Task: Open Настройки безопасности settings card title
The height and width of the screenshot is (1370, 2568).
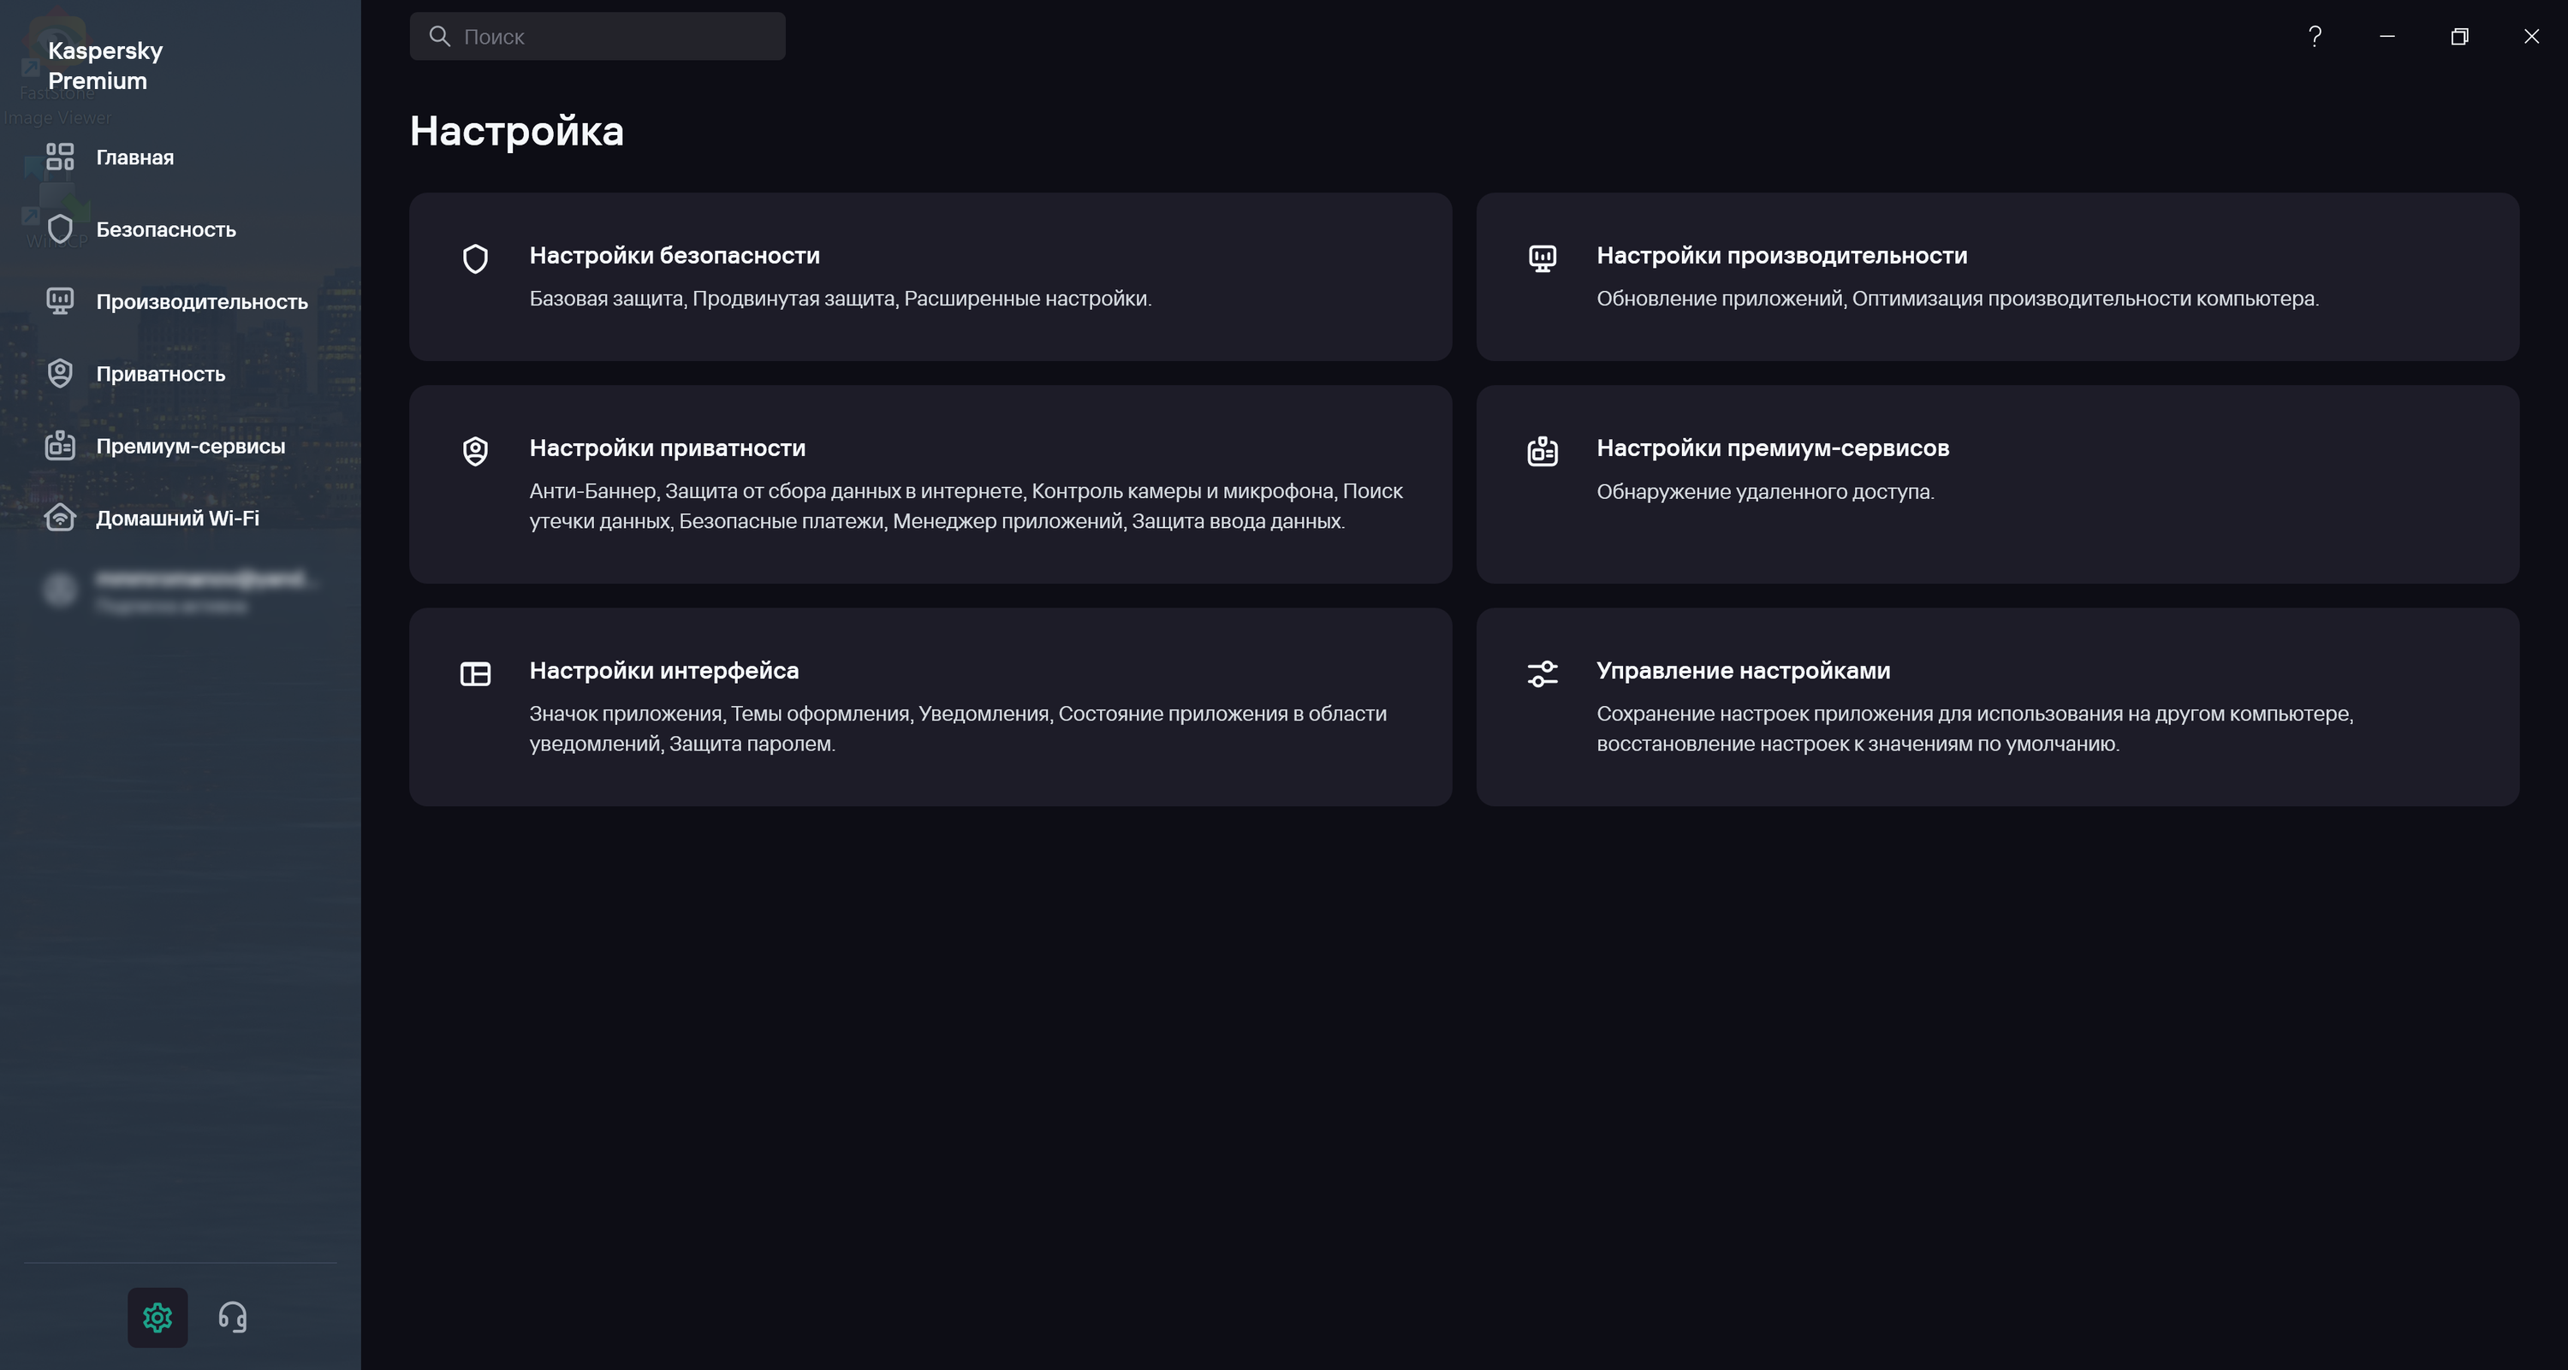Action: [x=674, y=256]
